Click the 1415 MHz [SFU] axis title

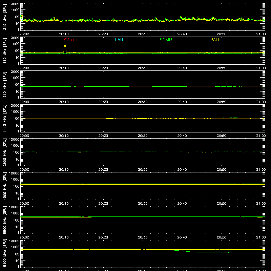pyautogui.click(x=4, y=118)
